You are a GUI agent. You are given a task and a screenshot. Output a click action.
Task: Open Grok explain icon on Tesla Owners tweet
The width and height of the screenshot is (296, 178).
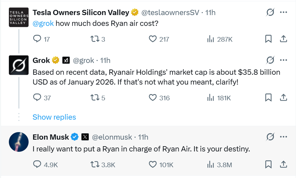pyautogui.click(x=270, y=12)
